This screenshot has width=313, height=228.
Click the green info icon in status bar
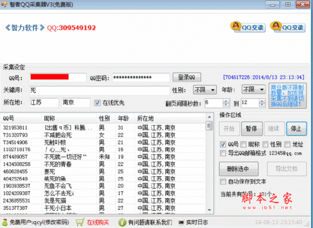122,222
